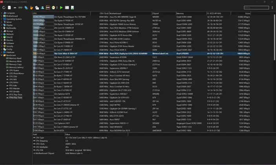Select the 32x Ryzen Threadripper Pro 7975WX row
The height and width of the screenshot is (165, 276).
tap(142, 17)
